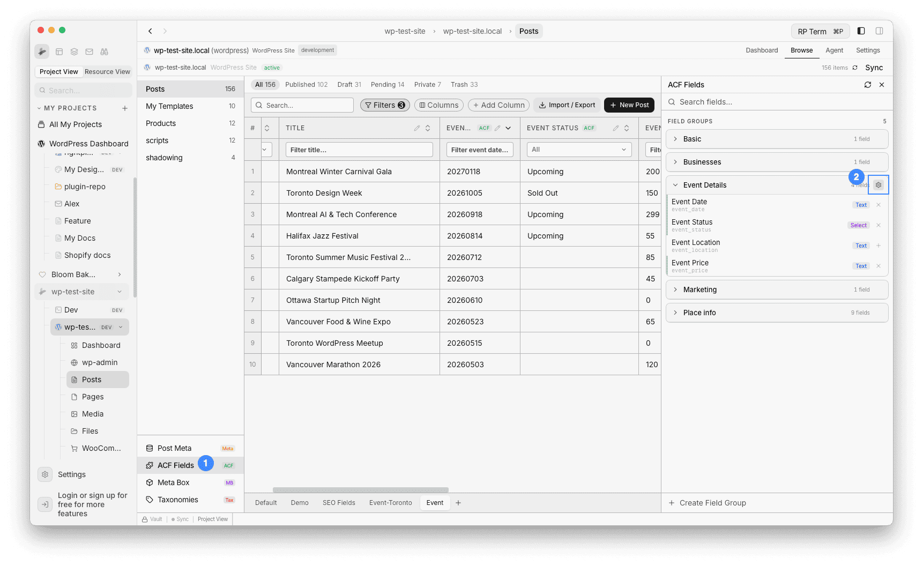Show Draft posts
Image resolution: width=923 pixels, height=565 pixels.
349,85
